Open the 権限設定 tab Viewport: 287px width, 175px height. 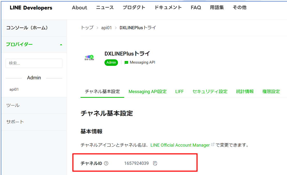click(x=271, y=91)
